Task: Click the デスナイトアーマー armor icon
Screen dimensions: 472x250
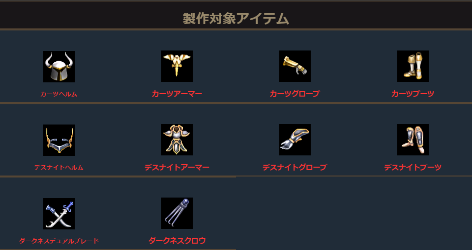Action: [x=177, y=140]
